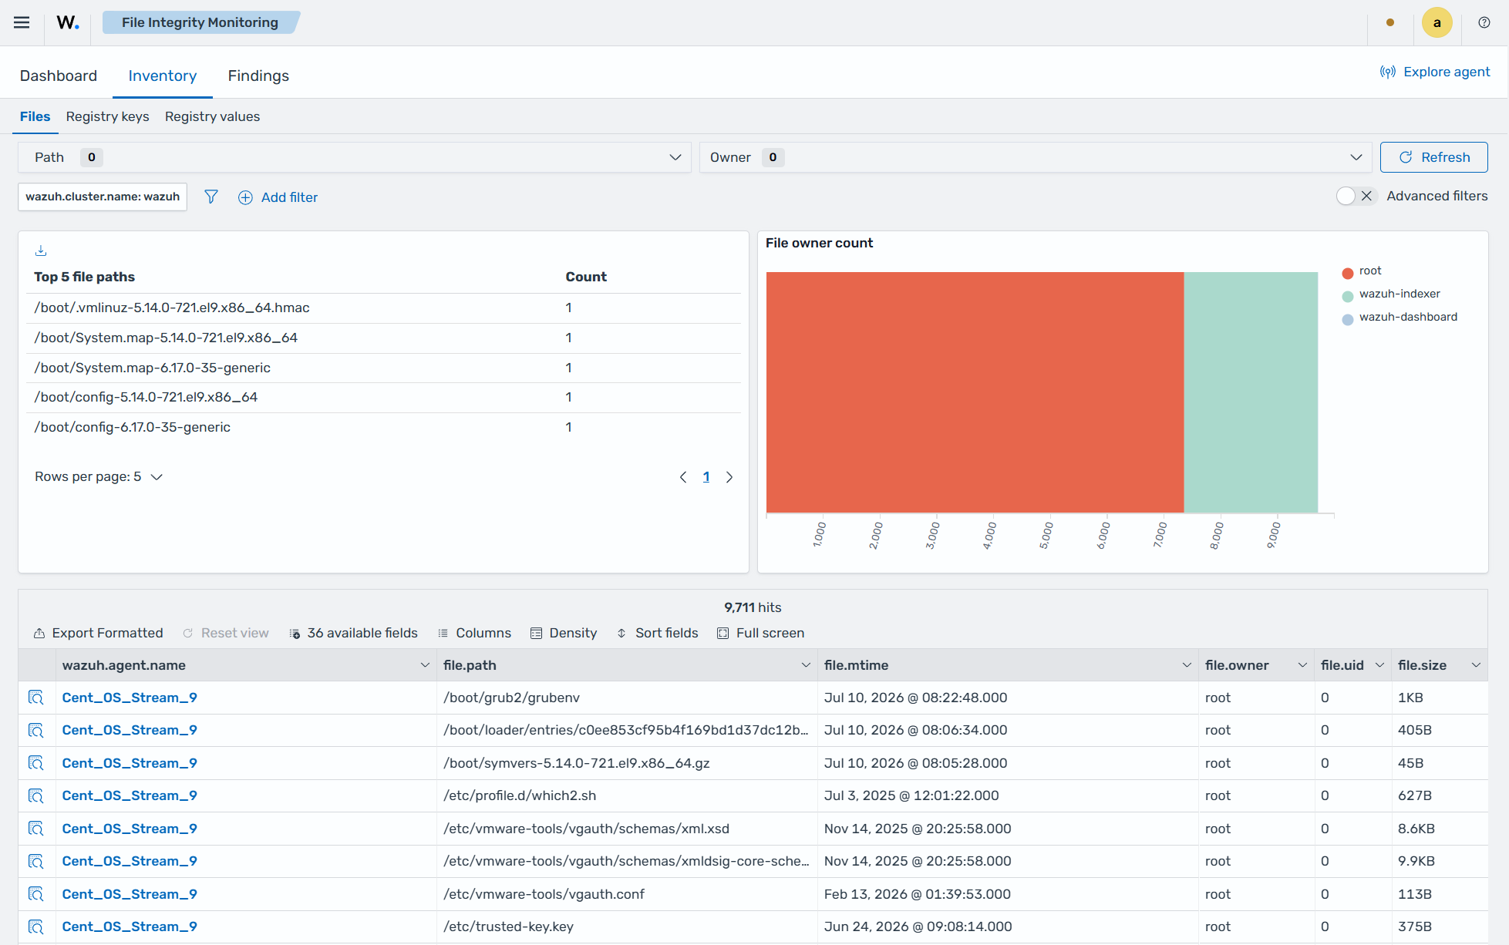Viewport: 1509px width, 945px height.
Task: Click the root legend color dot
Action: [x=1348, y=273]
